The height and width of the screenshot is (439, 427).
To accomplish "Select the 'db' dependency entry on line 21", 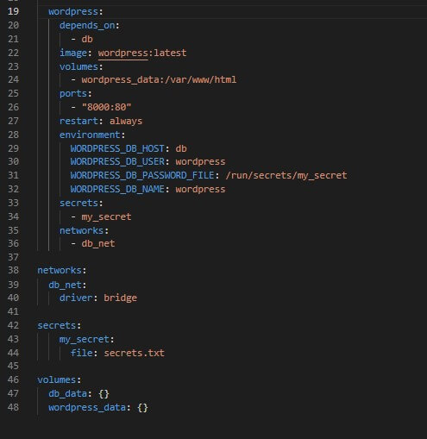I will click(87, 39).
